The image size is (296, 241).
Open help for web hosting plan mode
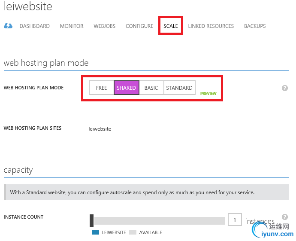(285, 88)
